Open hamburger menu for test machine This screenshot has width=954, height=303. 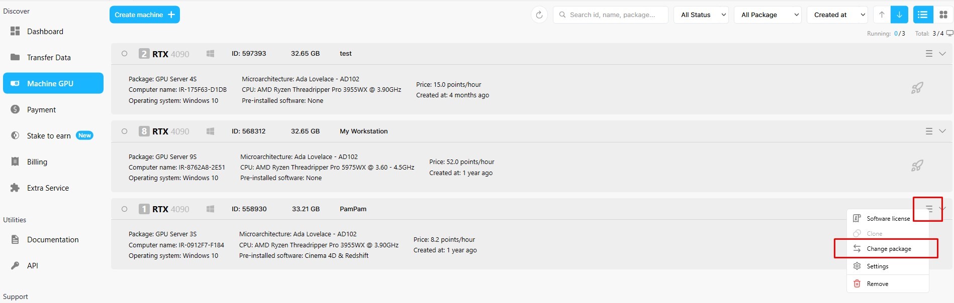coord(929,54)
